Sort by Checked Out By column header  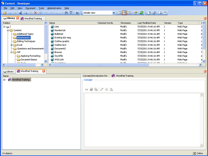tap(108, 23)
